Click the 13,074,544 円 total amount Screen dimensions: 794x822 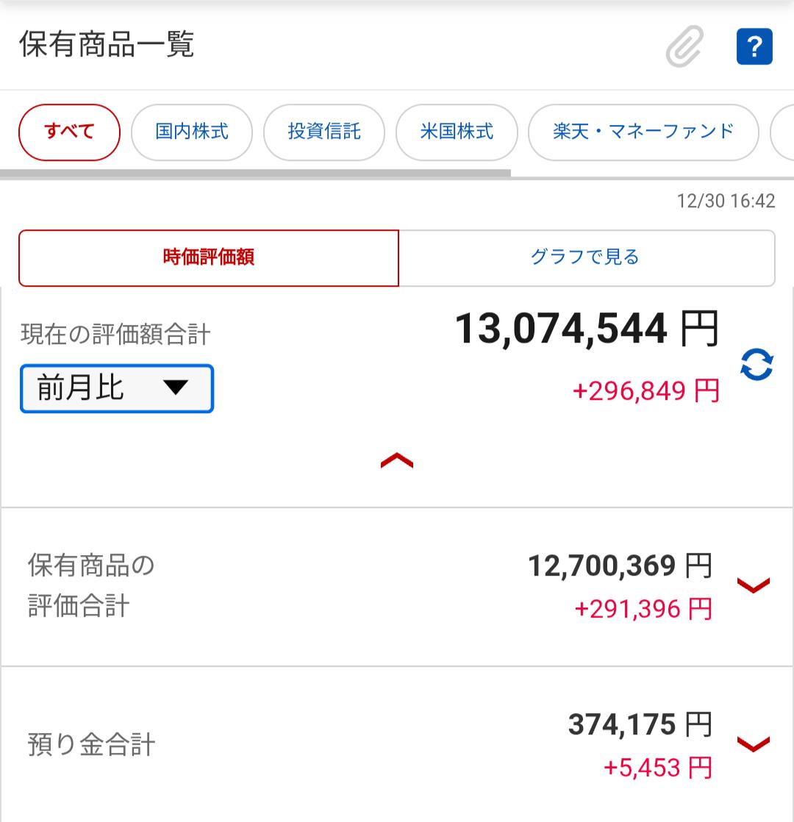[586, 329]
